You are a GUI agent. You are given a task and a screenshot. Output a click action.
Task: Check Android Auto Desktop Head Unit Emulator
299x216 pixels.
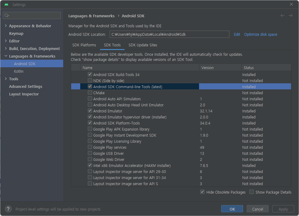point(90,105)
